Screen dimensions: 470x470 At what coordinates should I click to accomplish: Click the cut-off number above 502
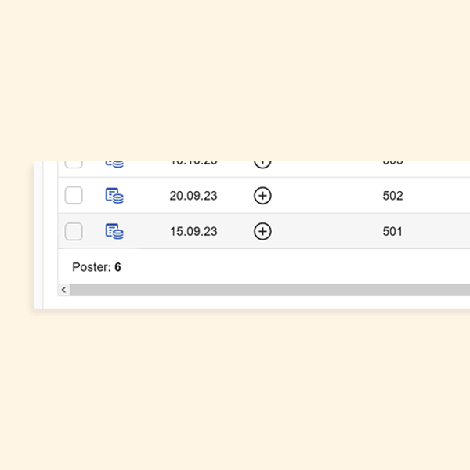coord(392,163)
